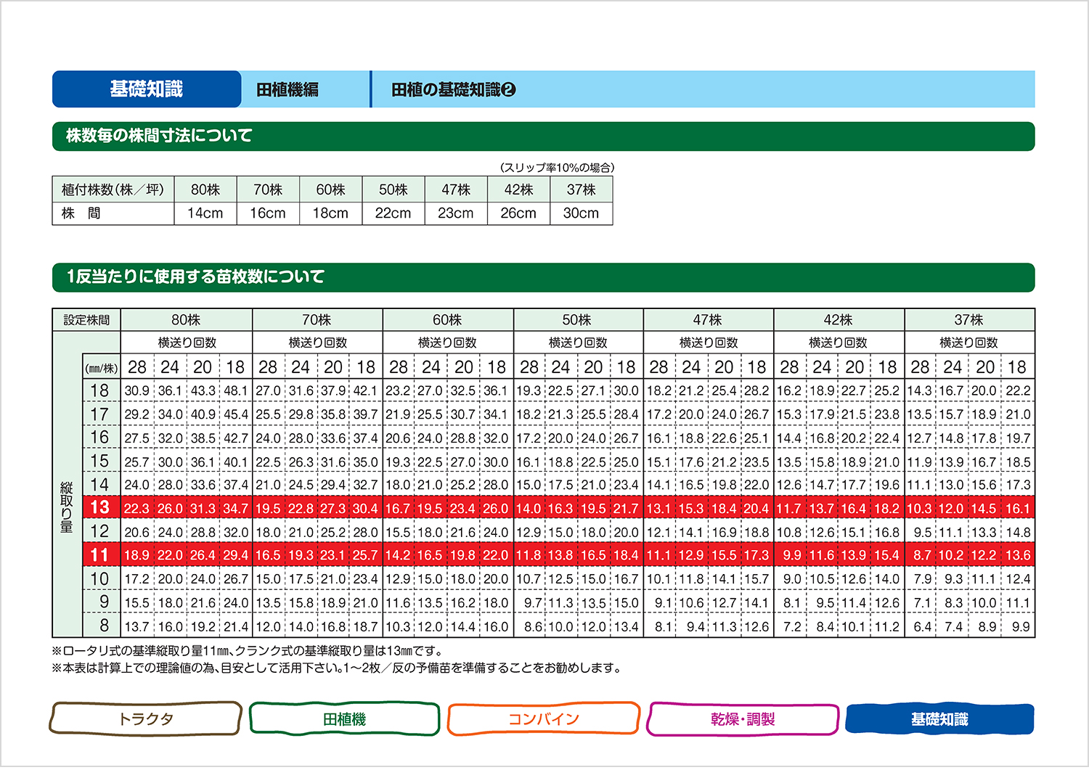
Task: Click the 植付株数(株/坪) row label
Action: (113, 189)
